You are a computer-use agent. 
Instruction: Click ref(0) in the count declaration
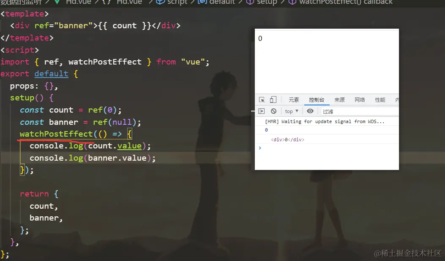102,110
